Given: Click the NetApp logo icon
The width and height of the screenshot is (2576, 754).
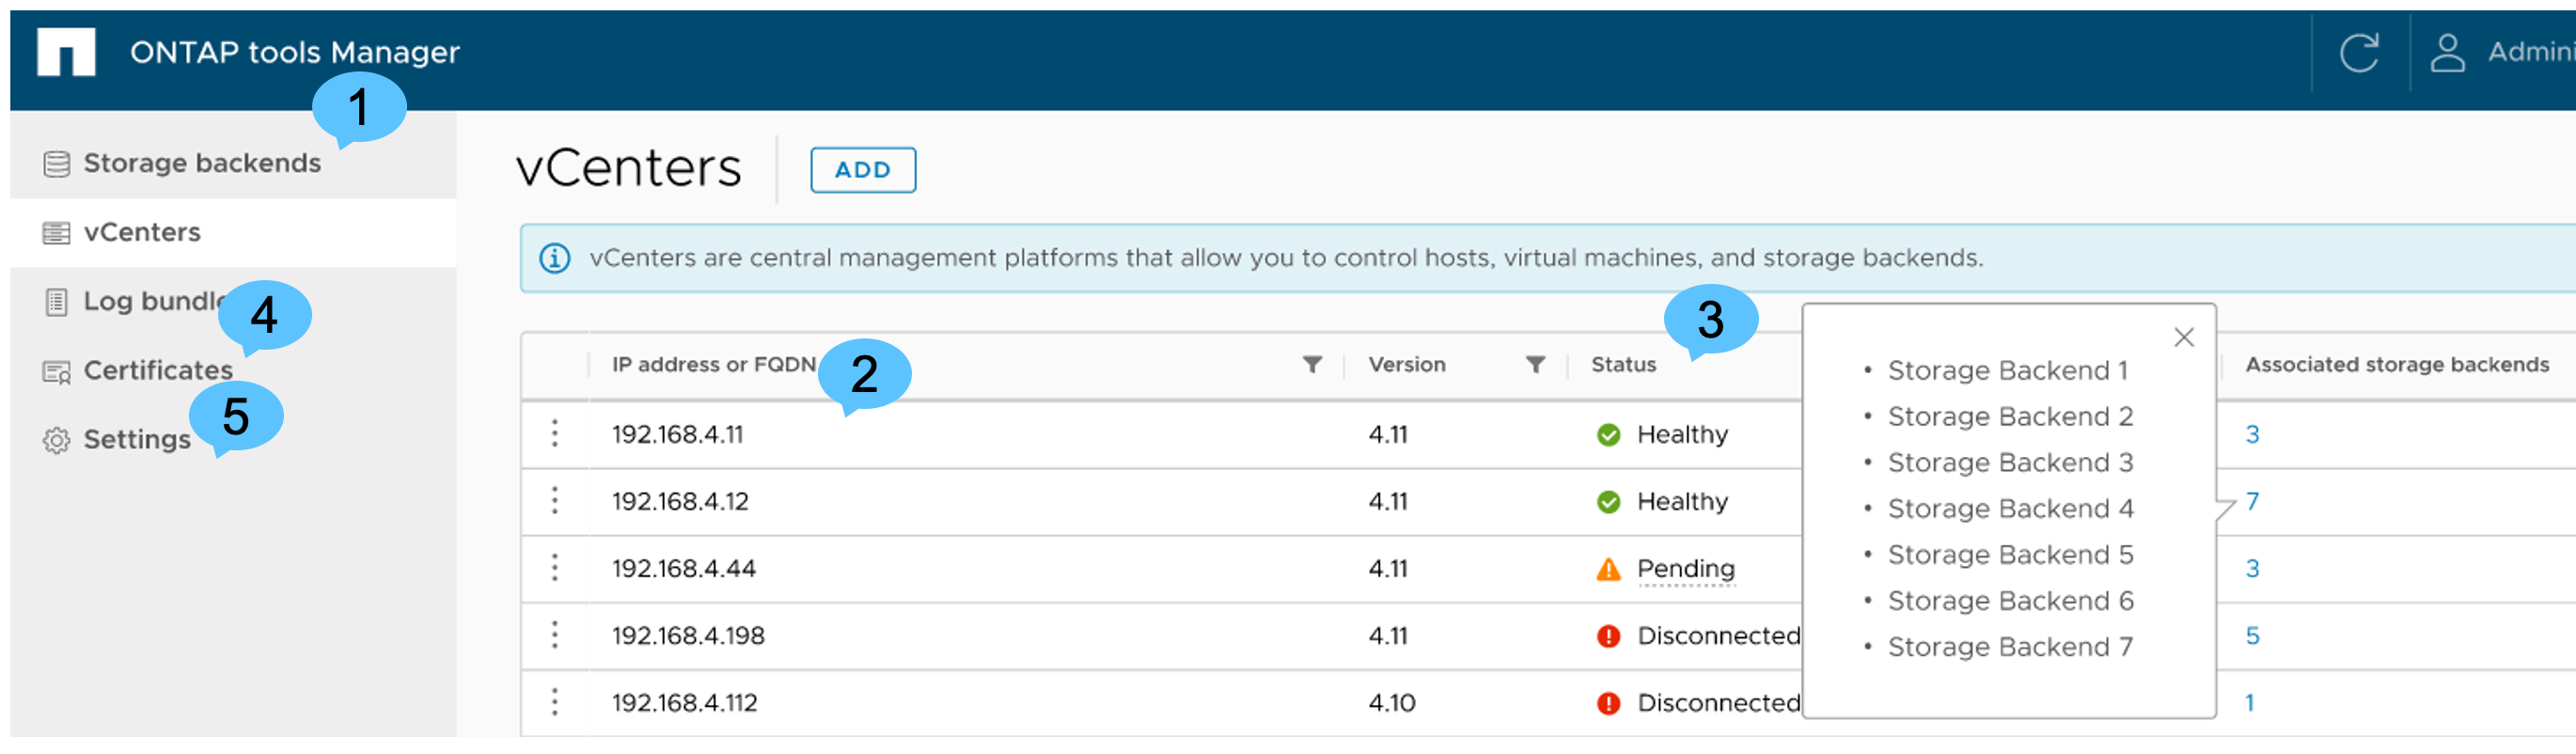Looking at the screenshot, I should tap(66, 51).
